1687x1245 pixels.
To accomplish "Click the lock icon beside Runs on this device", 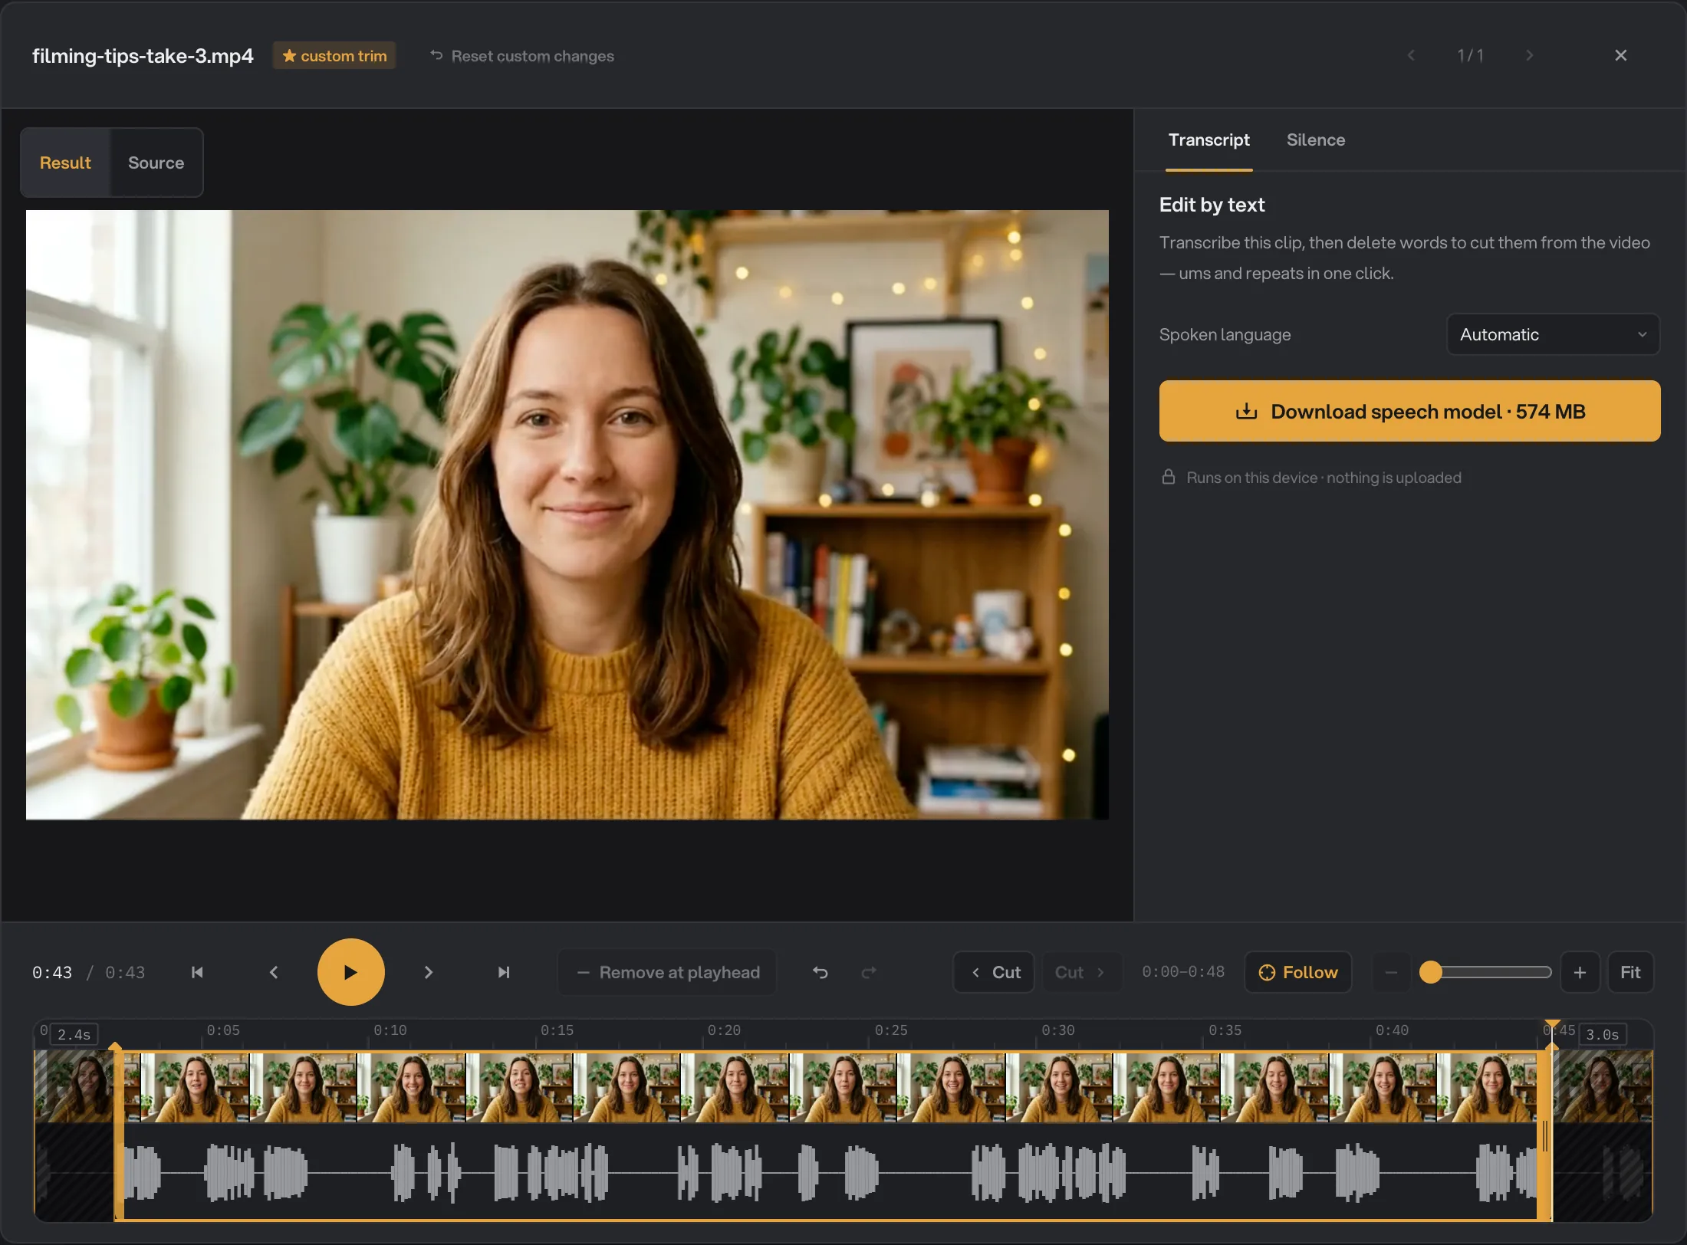I will coord(1168,477).
